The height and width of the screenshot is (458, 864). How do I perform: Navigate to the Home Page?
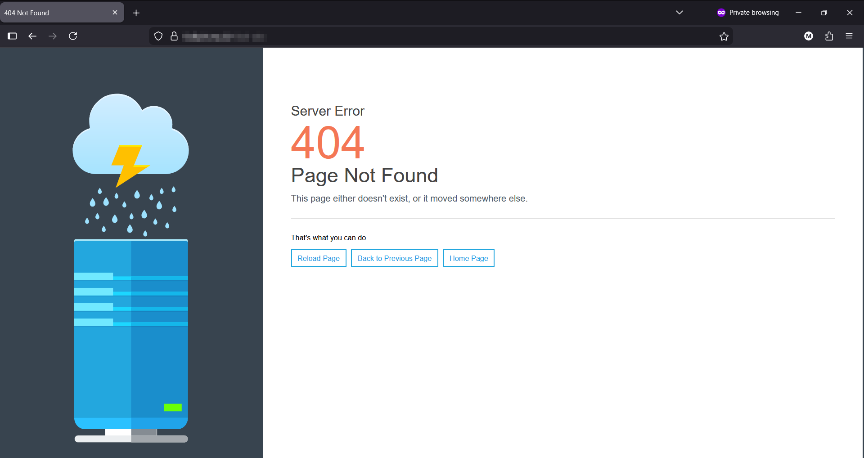[x=468, y=258]
